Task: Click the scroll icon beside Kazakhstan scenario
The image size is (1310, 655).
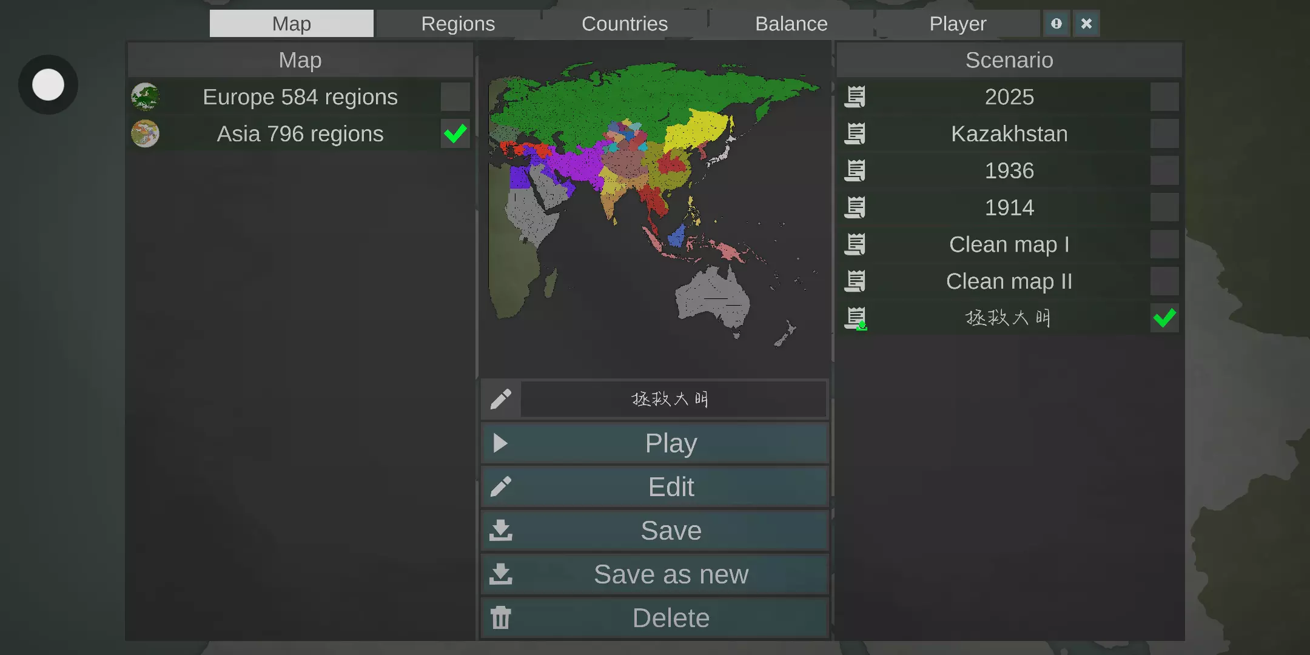Action: pos(855,134)
